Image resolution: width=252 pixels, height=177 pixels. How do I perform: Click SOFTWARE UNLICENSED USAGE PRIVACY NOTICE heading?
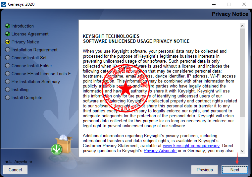[x=136, y=41]
